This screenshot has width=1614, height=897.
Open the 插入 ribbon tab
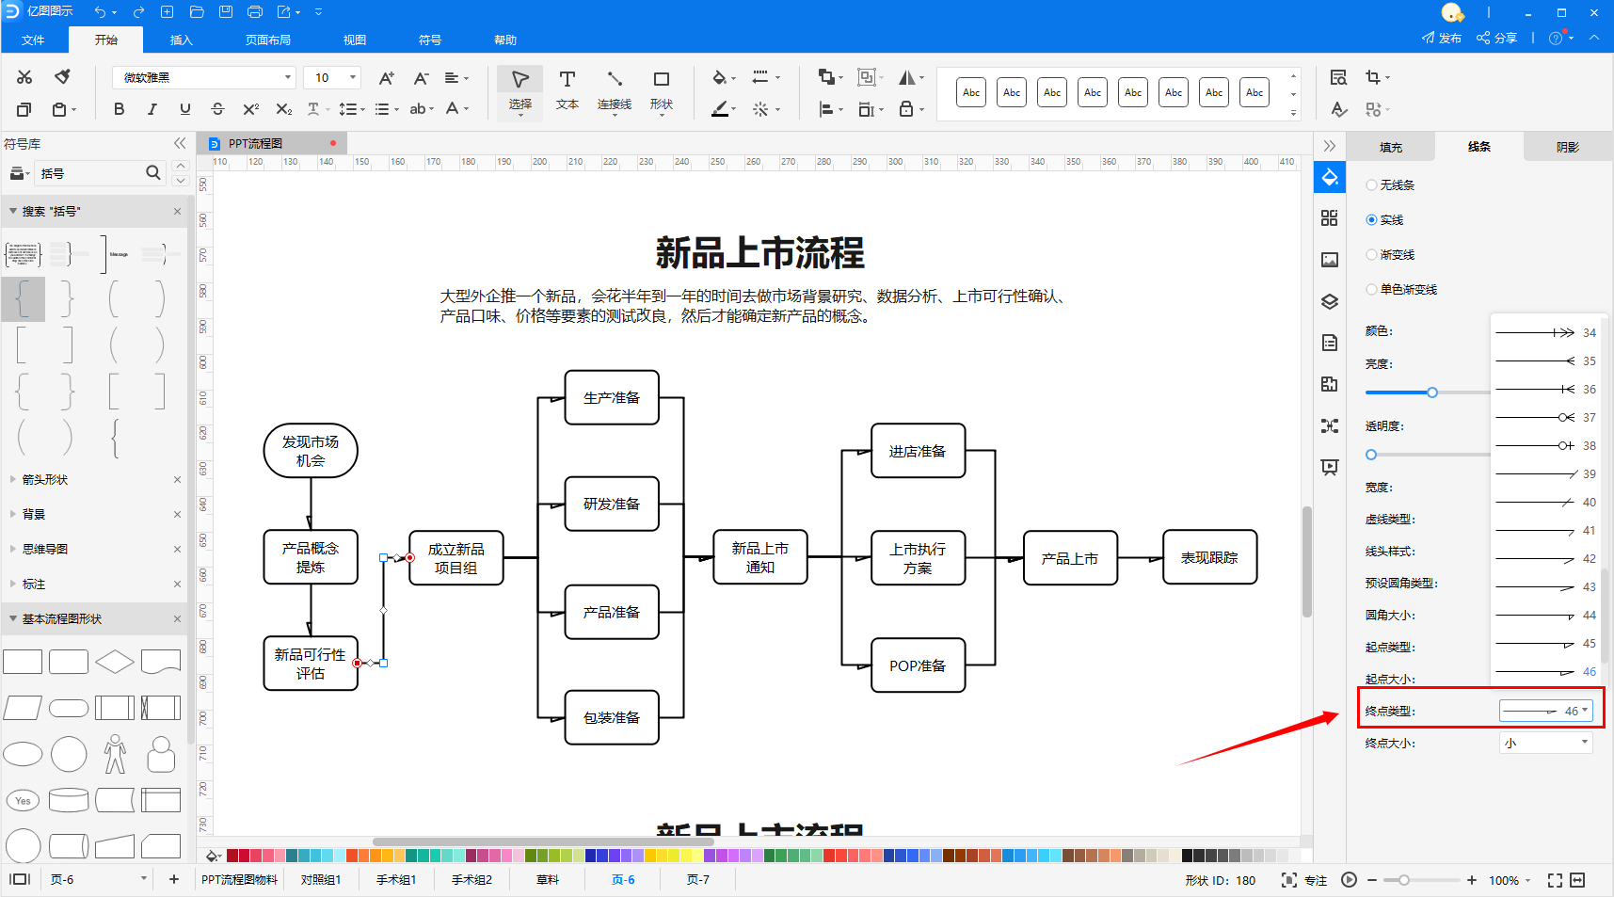point(181,40)
